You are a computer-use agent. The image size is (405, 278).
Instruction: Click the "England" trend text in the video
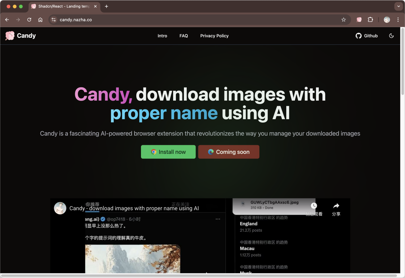point(249,224)
